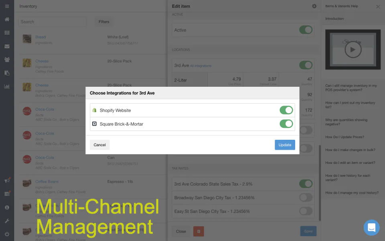Click the Shopify logo icon in dialog
The height and width of the screenshot is (241, 385).
click(x=94, y=110)
